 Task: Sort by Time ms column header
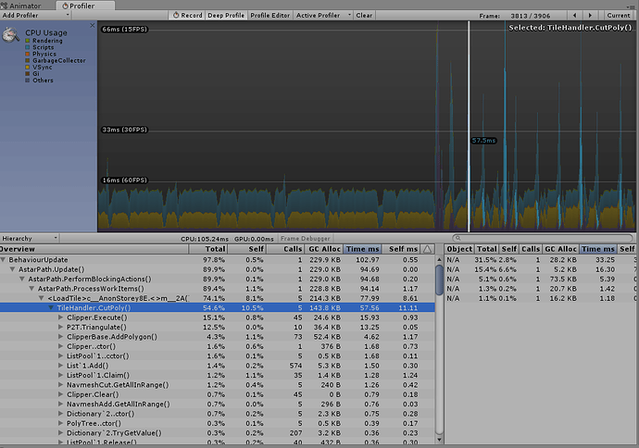[362, 249]
